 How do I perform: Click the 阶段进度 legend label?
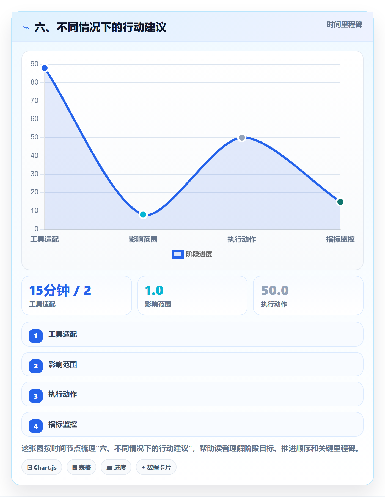click(199, 254)
